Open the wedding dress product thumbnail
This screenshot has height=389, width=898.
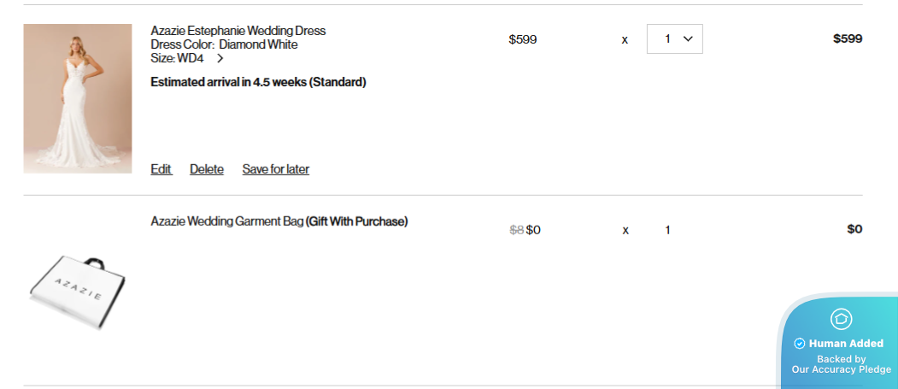78,98
